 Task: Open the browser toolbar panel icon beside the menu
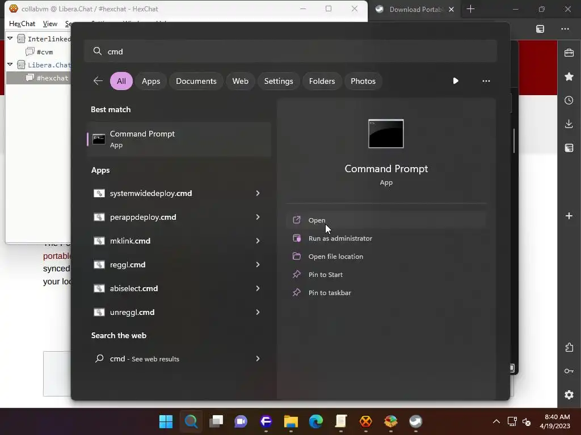point(540,29)
